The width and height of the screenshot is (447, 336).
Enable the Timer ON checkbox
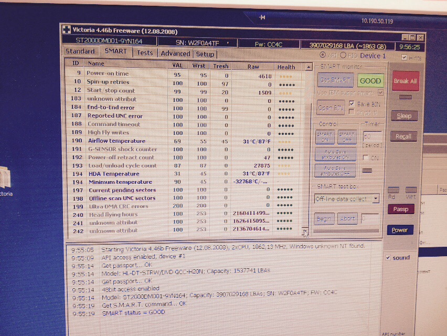pos(366,157)
